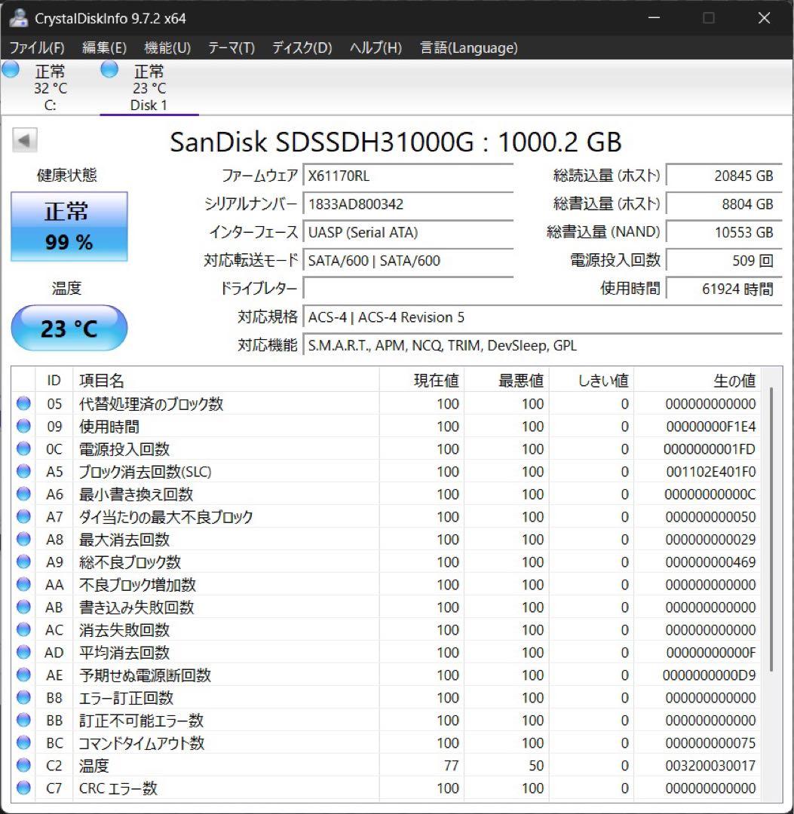This screenshot has height=814, width=794.
Task: Click the previous disk arrow button
Action: point(24,140)
